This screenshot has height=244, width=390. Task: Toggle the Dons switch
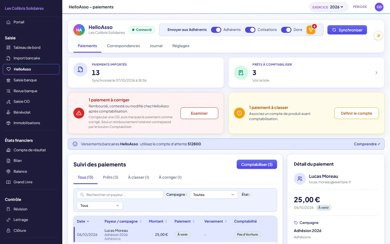pos(286,30)
